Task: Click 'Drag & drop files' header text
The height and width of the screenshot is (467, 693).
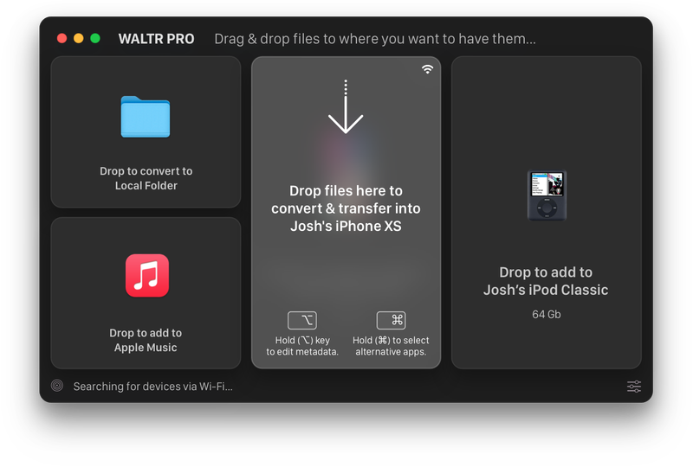Action: tap(375, 39)
